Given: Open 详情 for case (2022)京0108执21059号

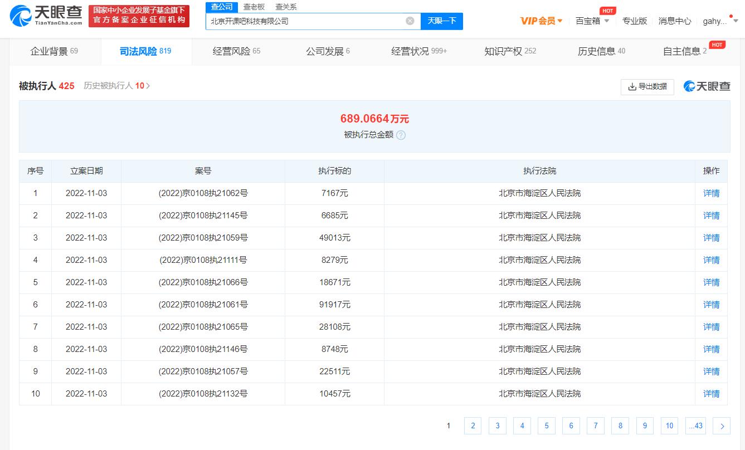Looking at the screenshot, I should 711,238.
